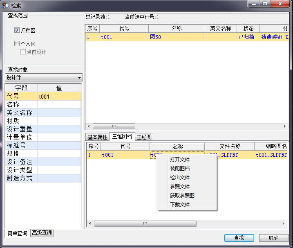
Task: Select 检出文件 in the context menu
Action: click(180, 178)
